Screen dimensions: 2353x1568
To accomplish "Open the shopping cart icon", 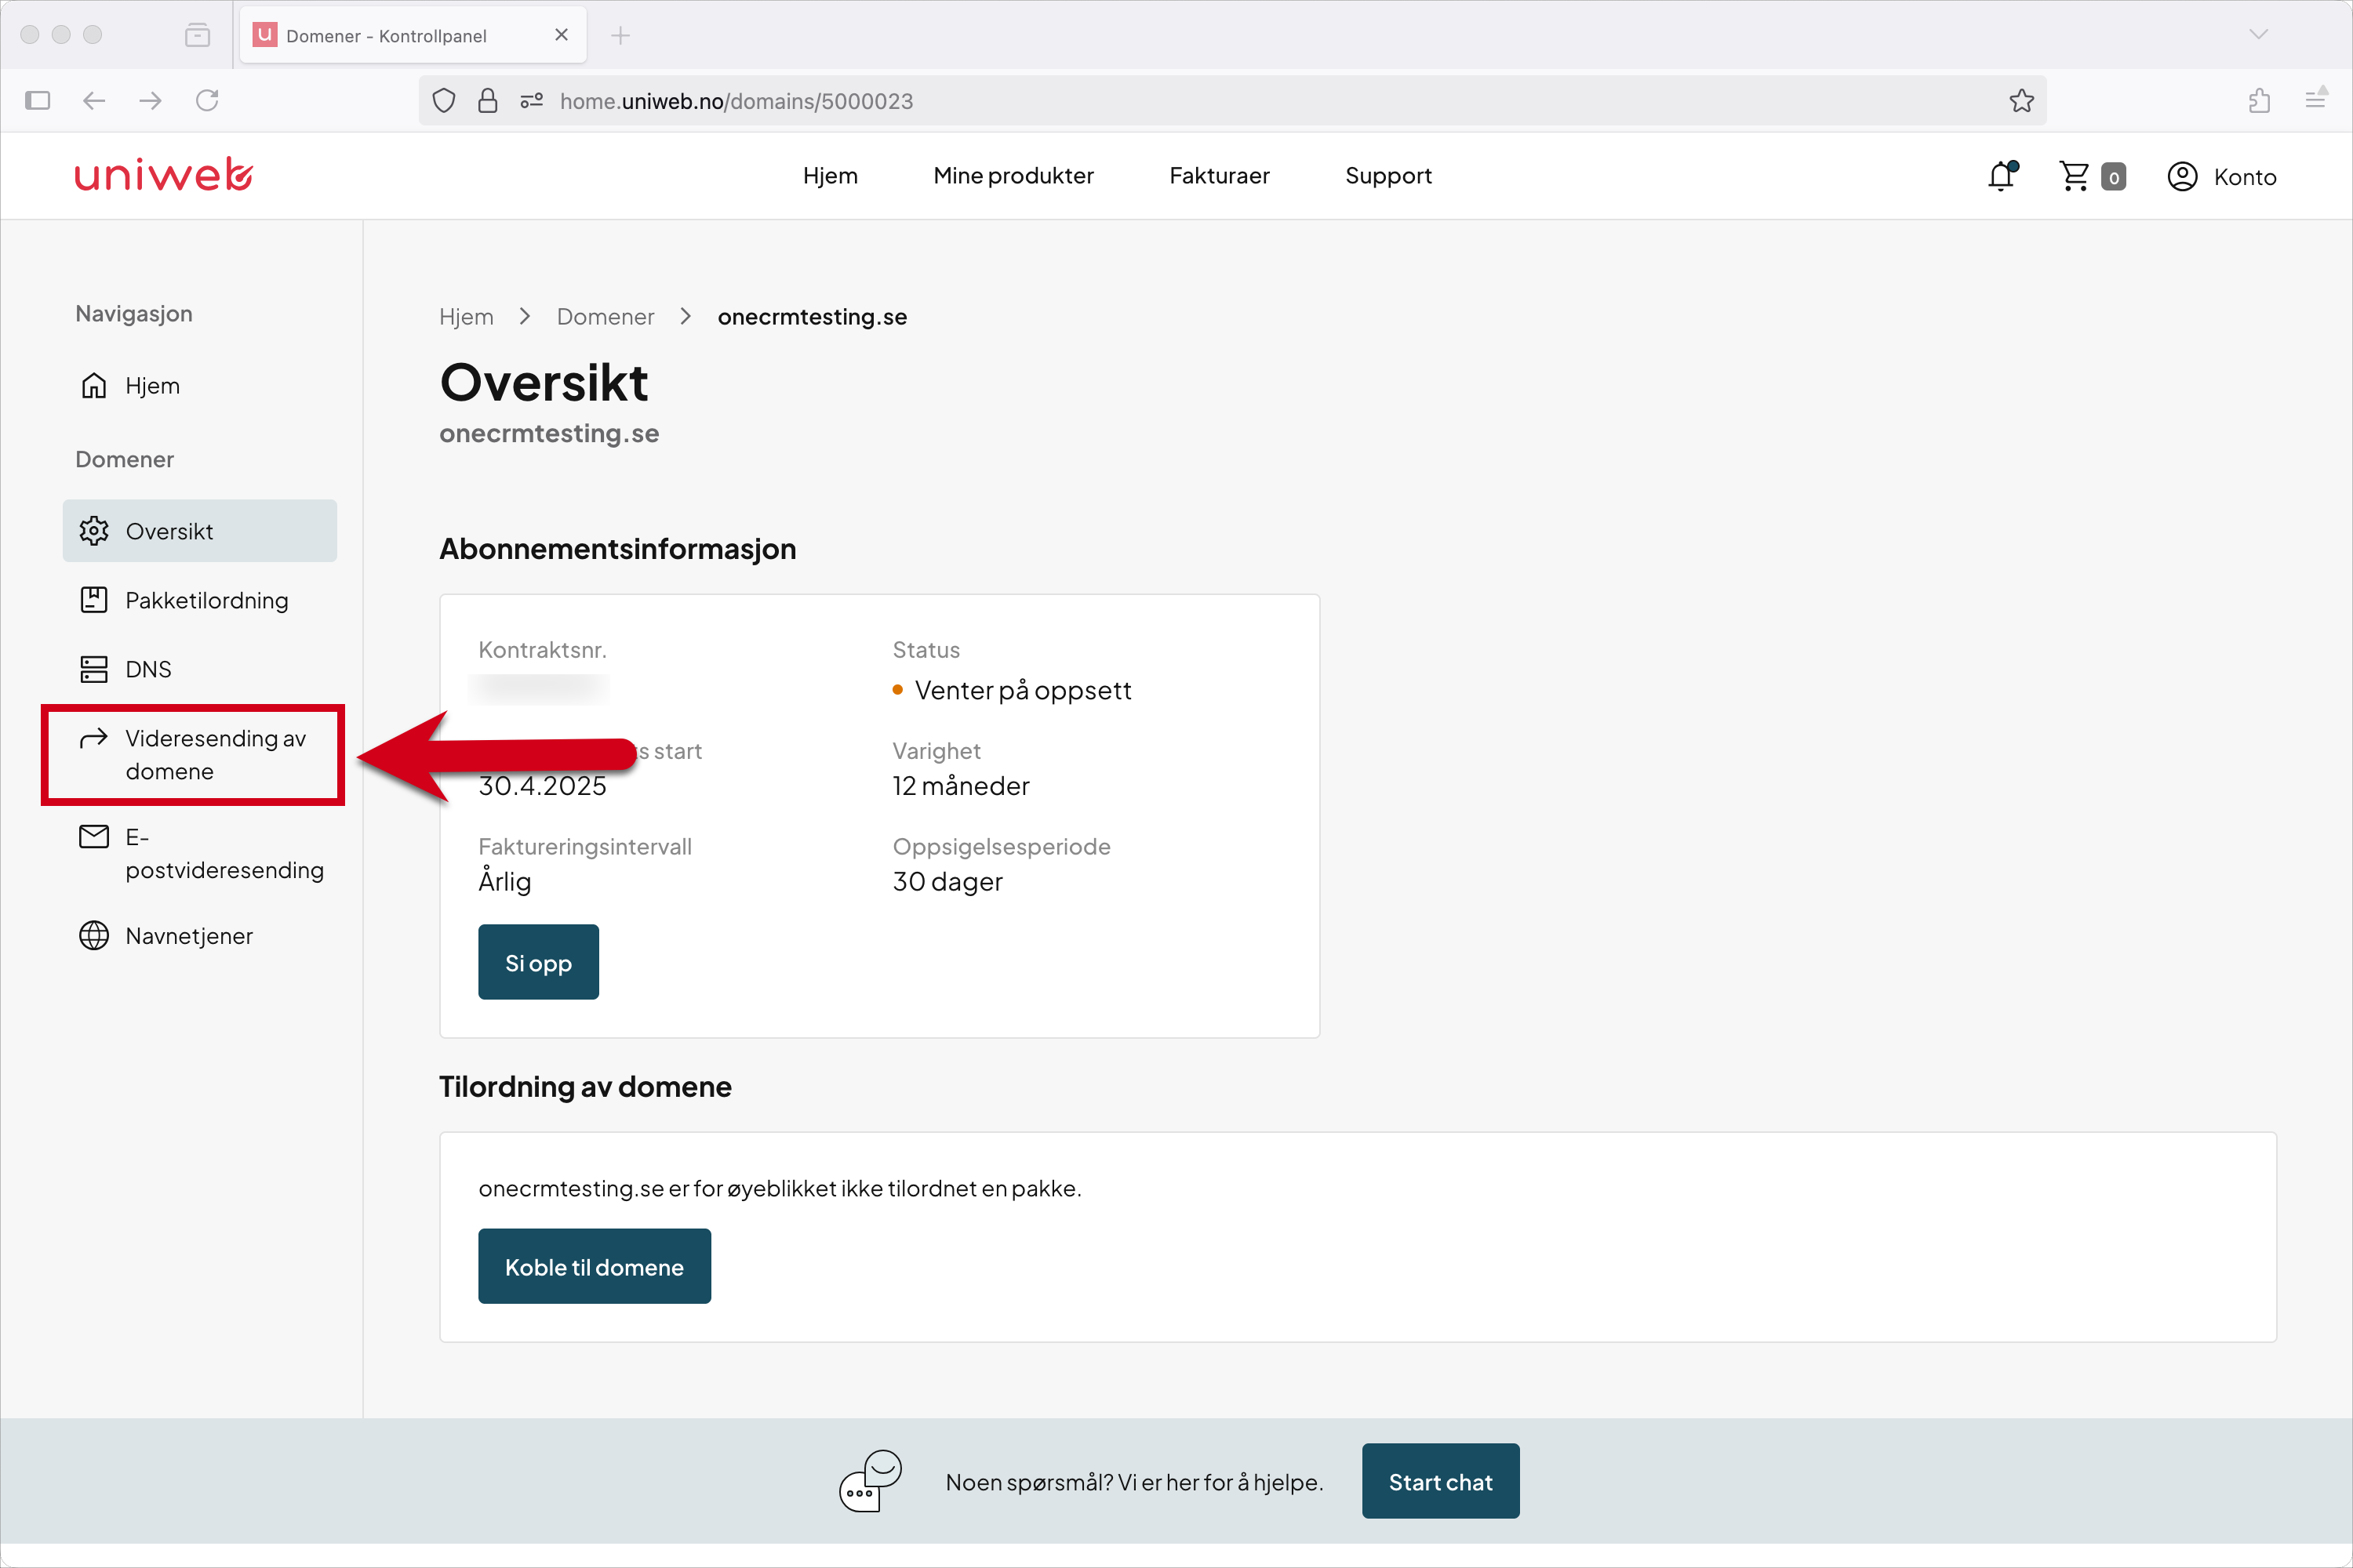I will [2075, 176].
